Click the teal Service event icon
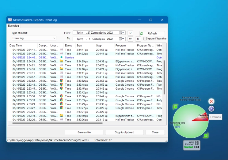228x160 pixels. 62,57
